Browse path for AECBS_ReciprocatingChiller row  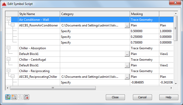point(127,77)
